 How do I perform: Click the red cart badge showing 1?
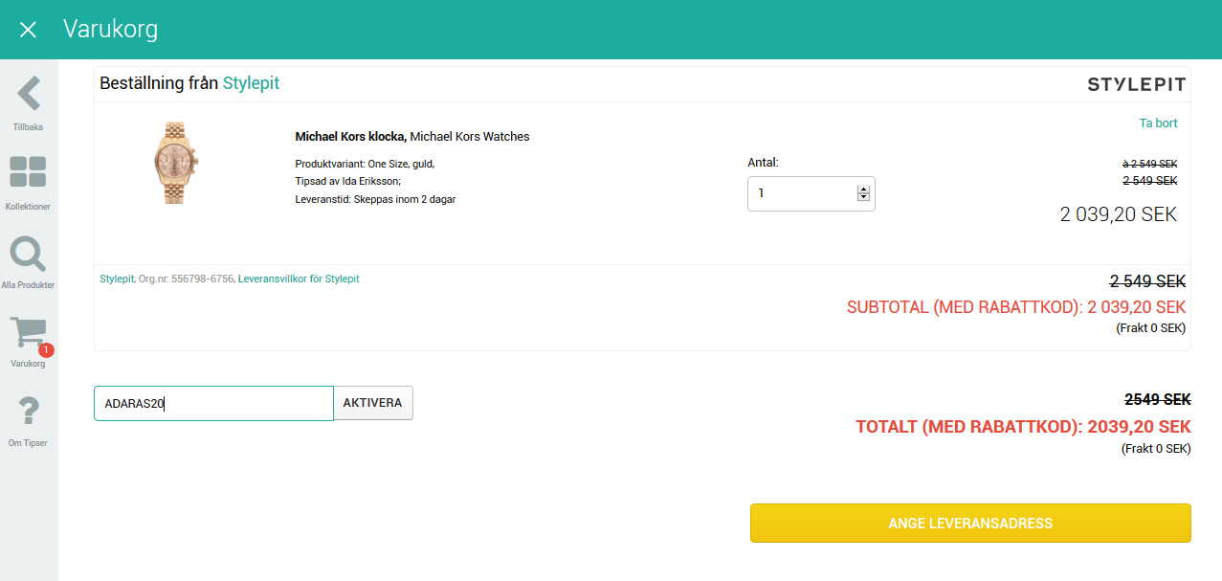(46, 350)
